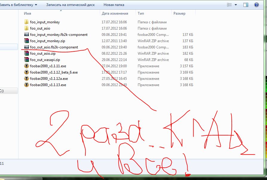Image resolution: width=267 pixels, height=180 pixels.
Task: Change view with the view-mode icon
Action: click(229, 5)
